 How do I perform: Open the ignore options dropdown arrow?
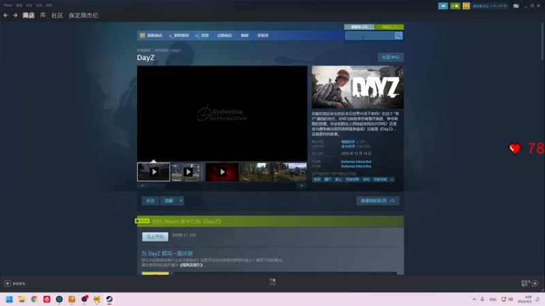pyautogui.click(x=181, y=201)
